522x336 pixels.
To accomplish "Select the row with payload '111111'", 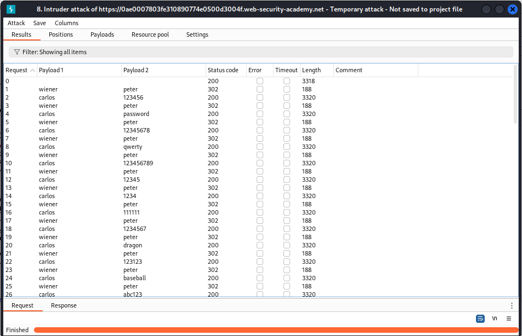I will (x=258, y=212).
